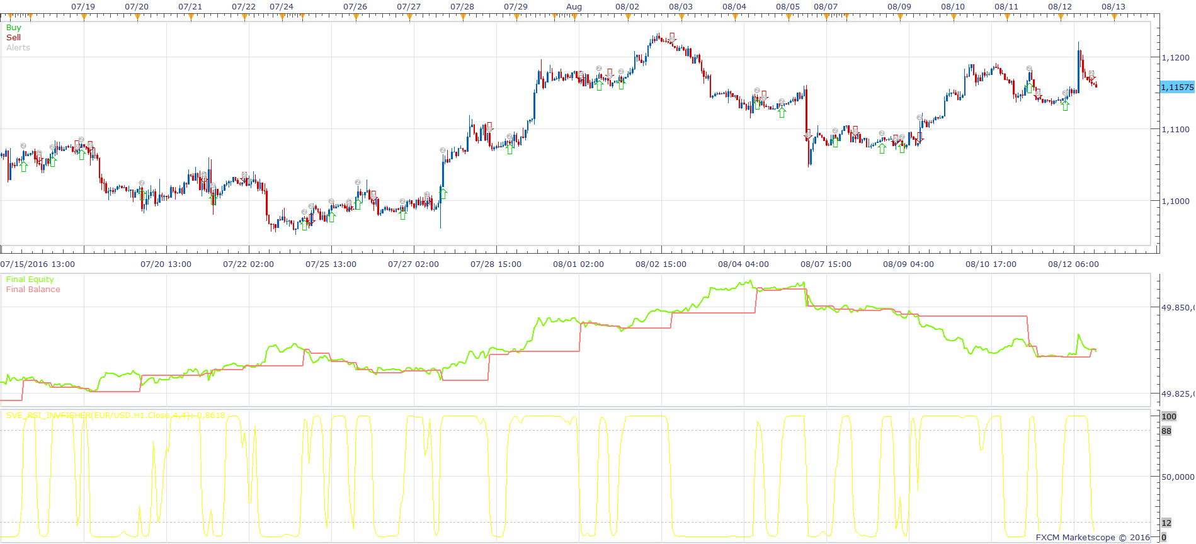
Task: Click the 08/10 date label on top axis
Action: (x=953, y=7)
